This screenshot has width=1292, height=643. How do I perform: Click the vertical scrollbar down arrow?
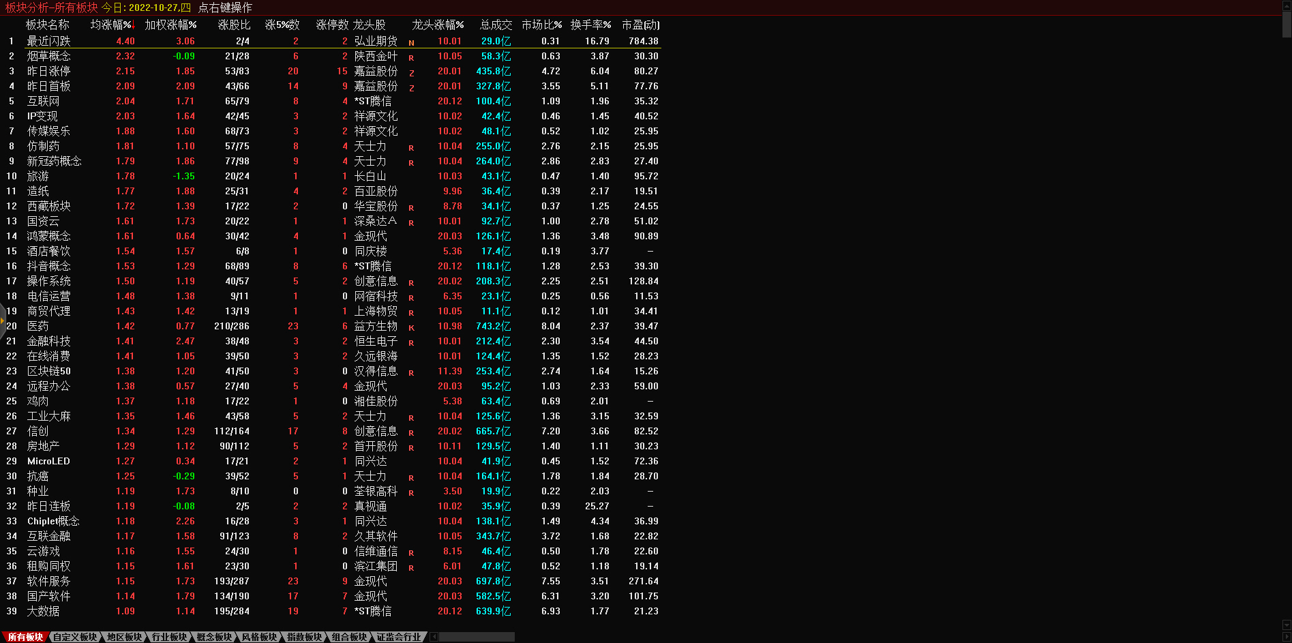click(x=1287, y=625)
